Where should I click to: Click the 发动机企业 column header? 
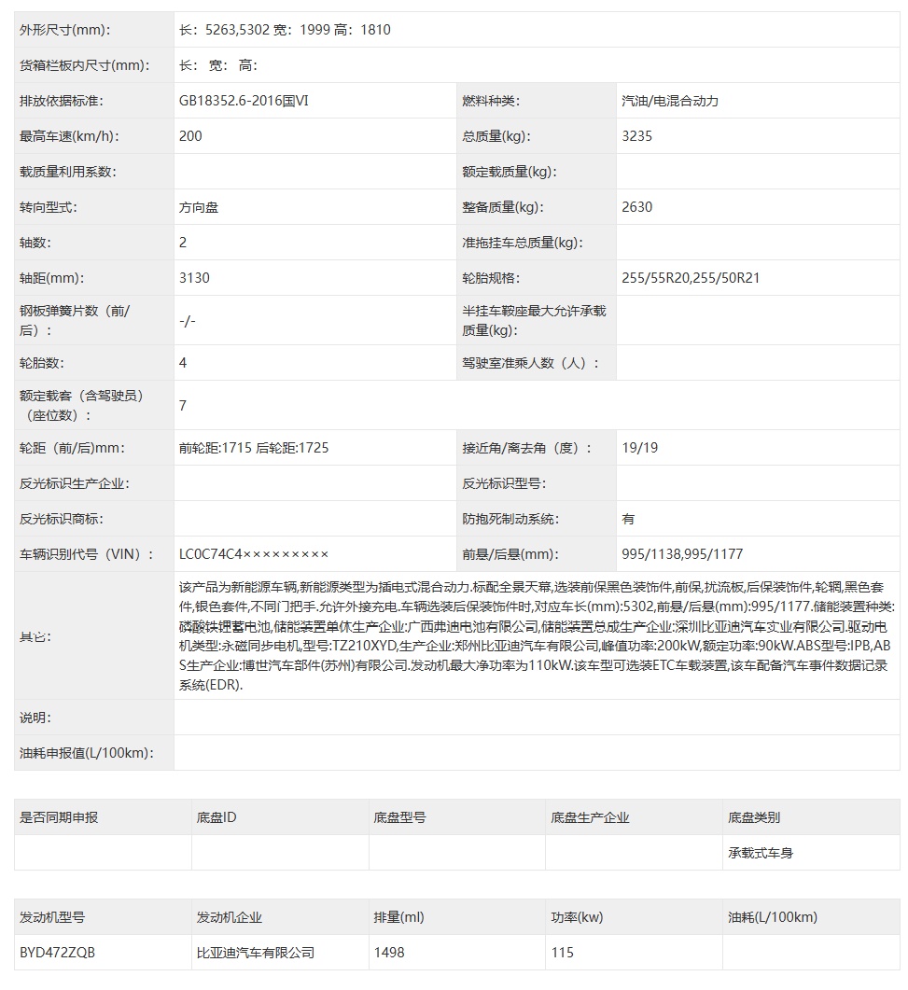(230, 917)
